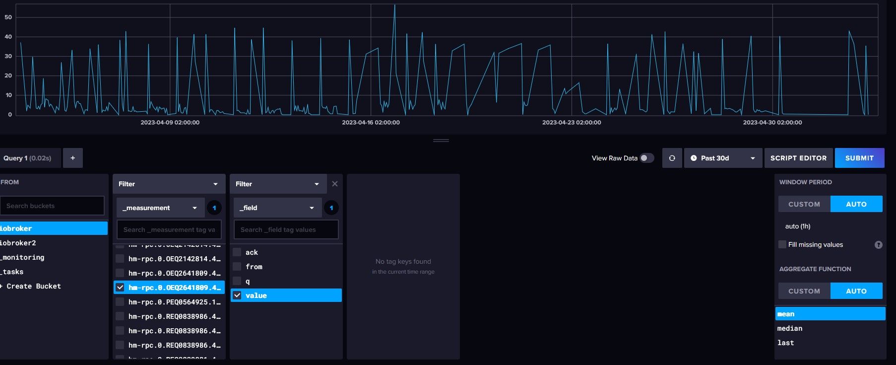Screen dimensions: 896x365
Task: Close the _field filter card with X
Action: [335, 184]
